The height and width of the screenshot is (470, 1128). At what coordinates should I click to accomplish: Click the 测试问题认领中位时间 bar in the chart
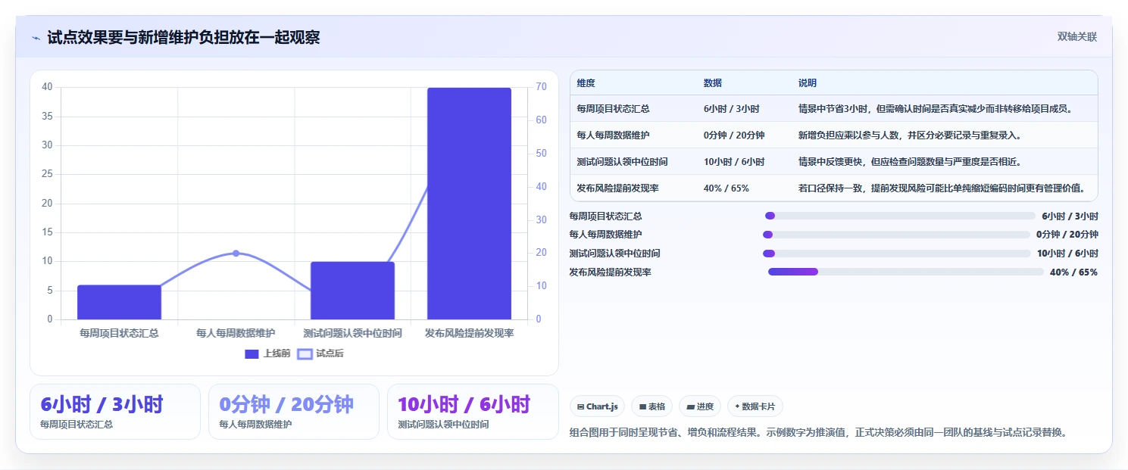(x=352, y=291)
